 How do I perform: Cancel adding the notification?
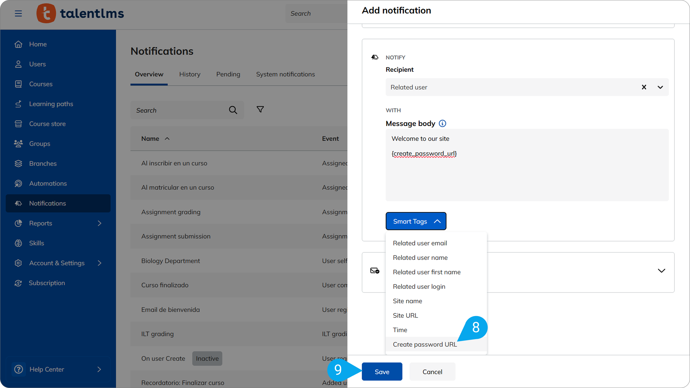tap(432, 372)
